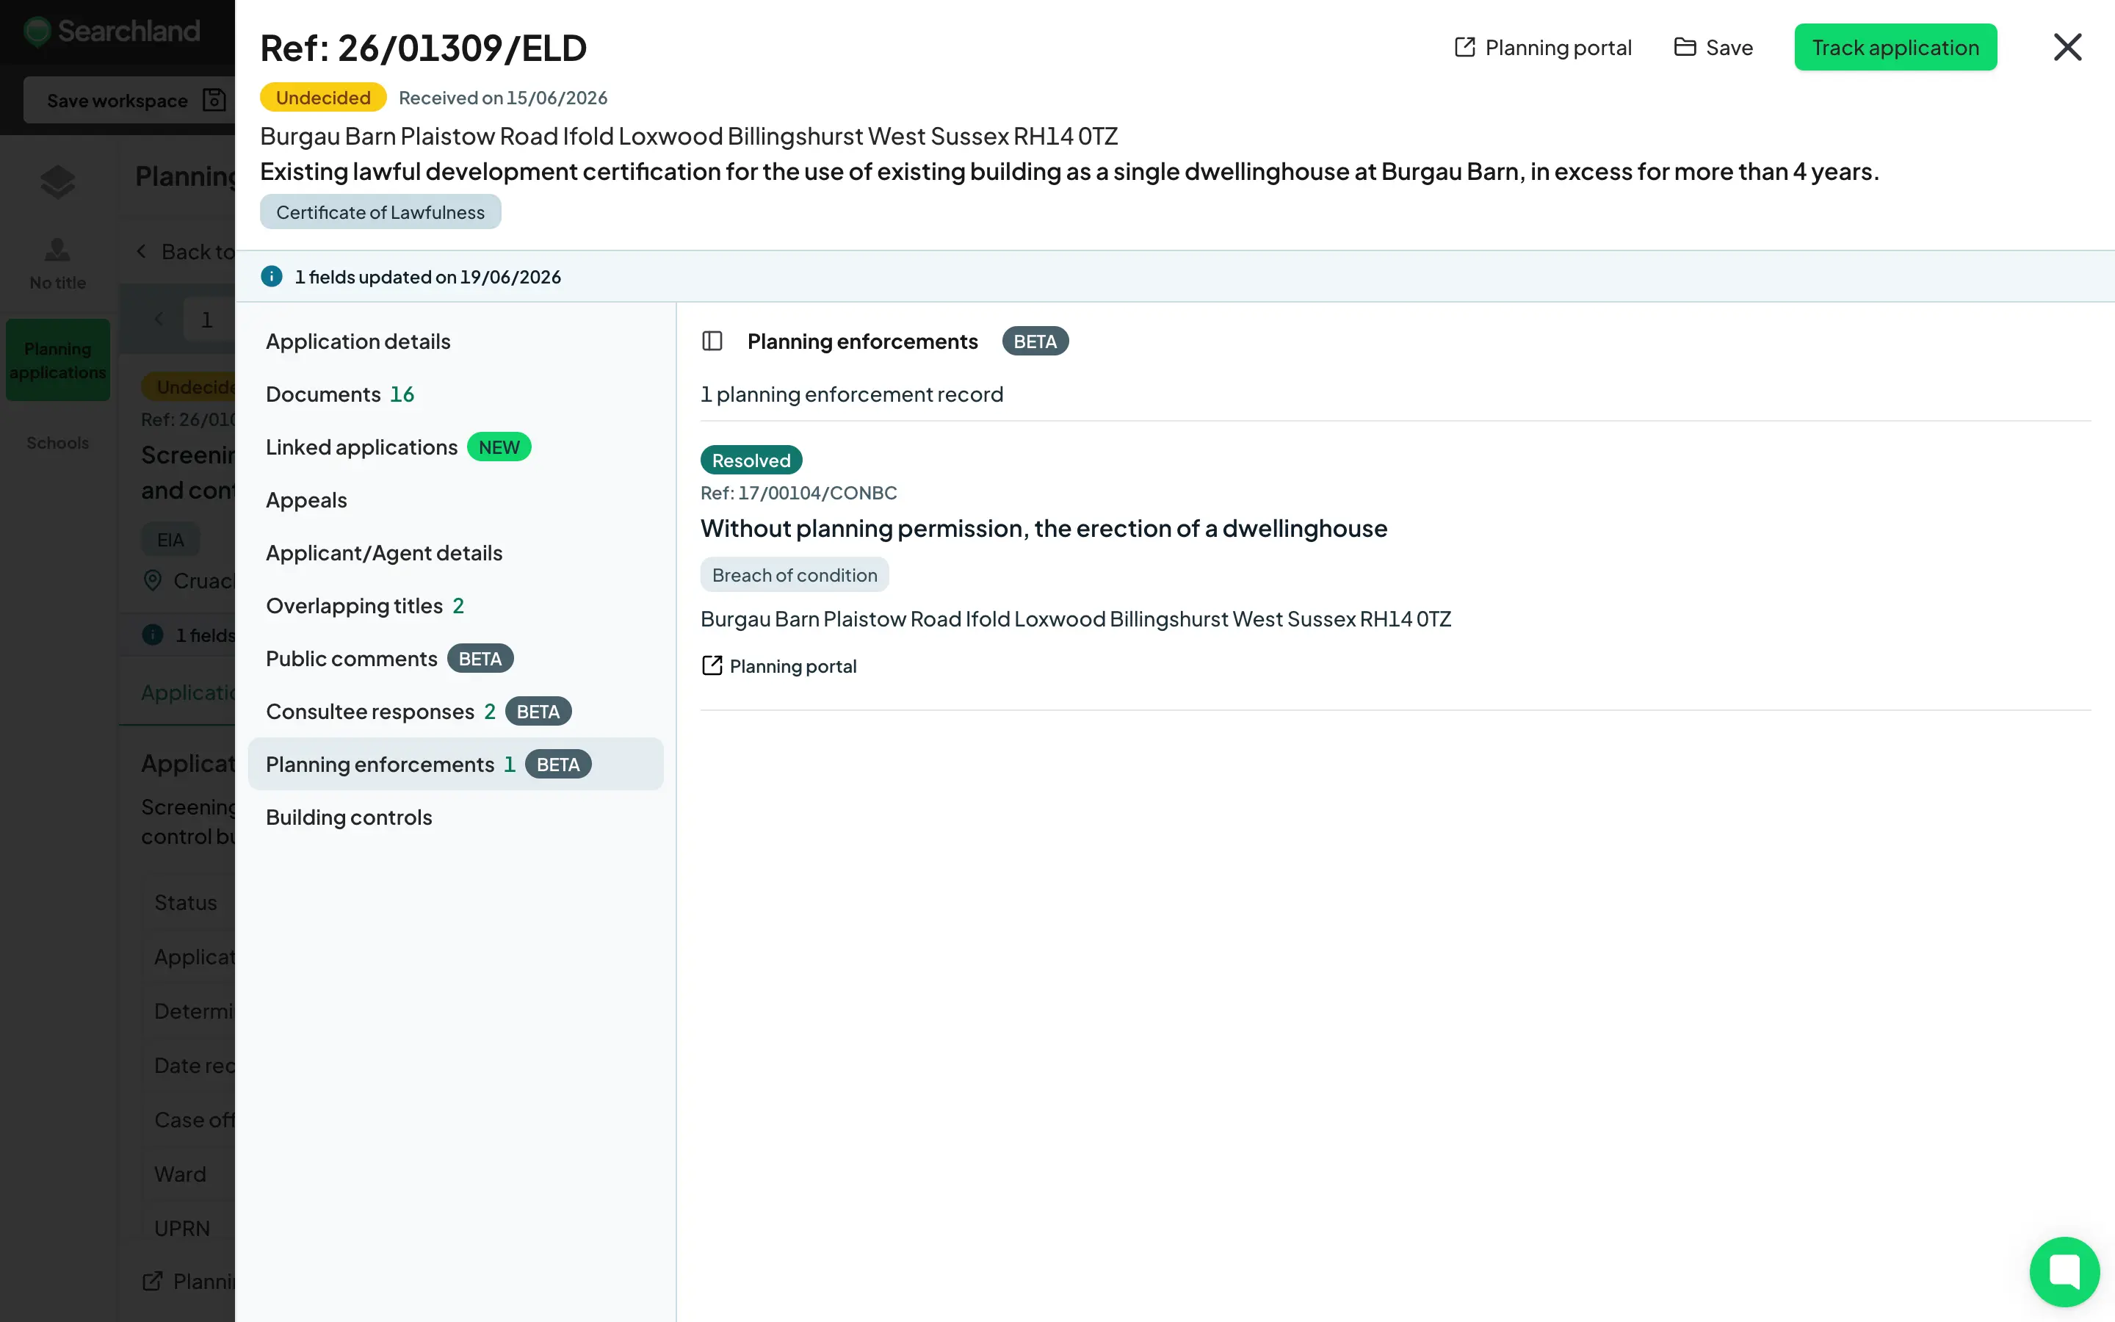Click the Certificate of Lawfulness tag
2115x1322 pixels.
click(x=380, y=212)
